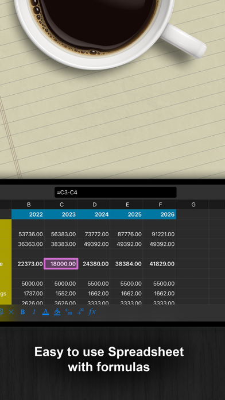Screen dimensions: 225x400
Task: Select the 2022 year header cell
Action: [28, 214]
